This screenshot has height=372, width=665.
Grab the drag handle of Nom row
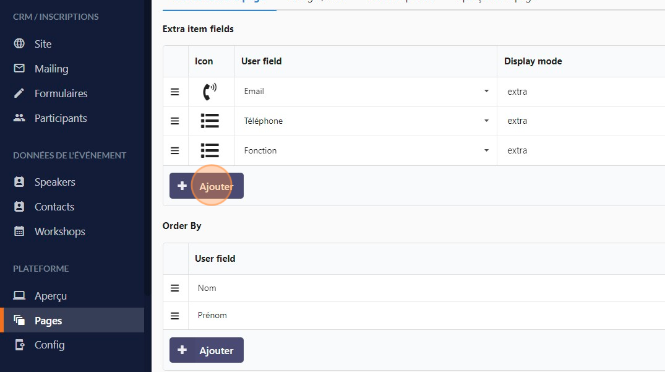[175, 288]
